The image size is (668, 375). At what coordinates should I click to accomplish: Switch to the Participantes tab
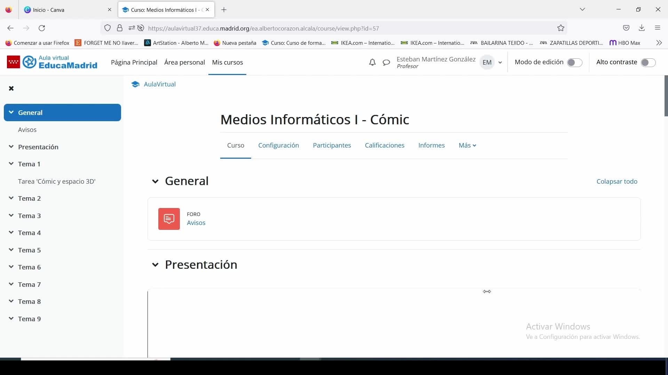coord(332,145)
